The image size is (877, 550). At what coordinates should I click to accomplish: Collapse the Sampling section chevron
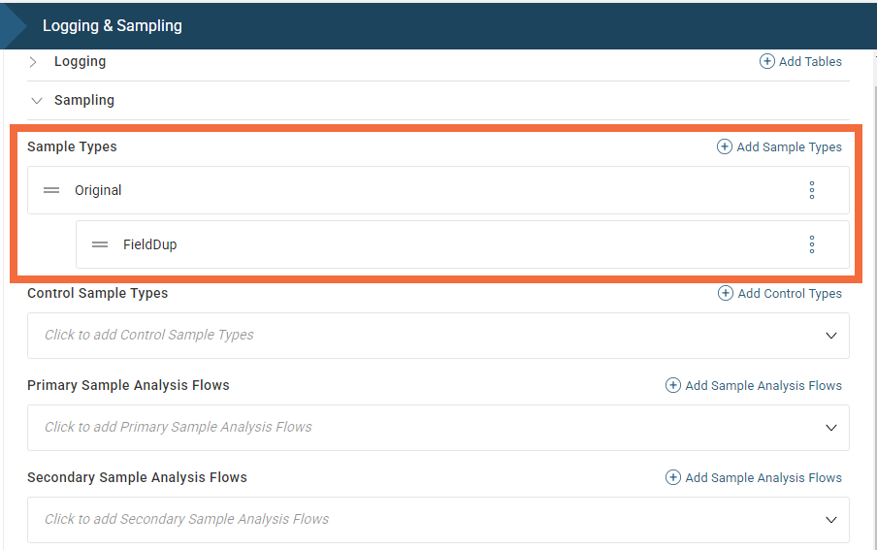37,100
